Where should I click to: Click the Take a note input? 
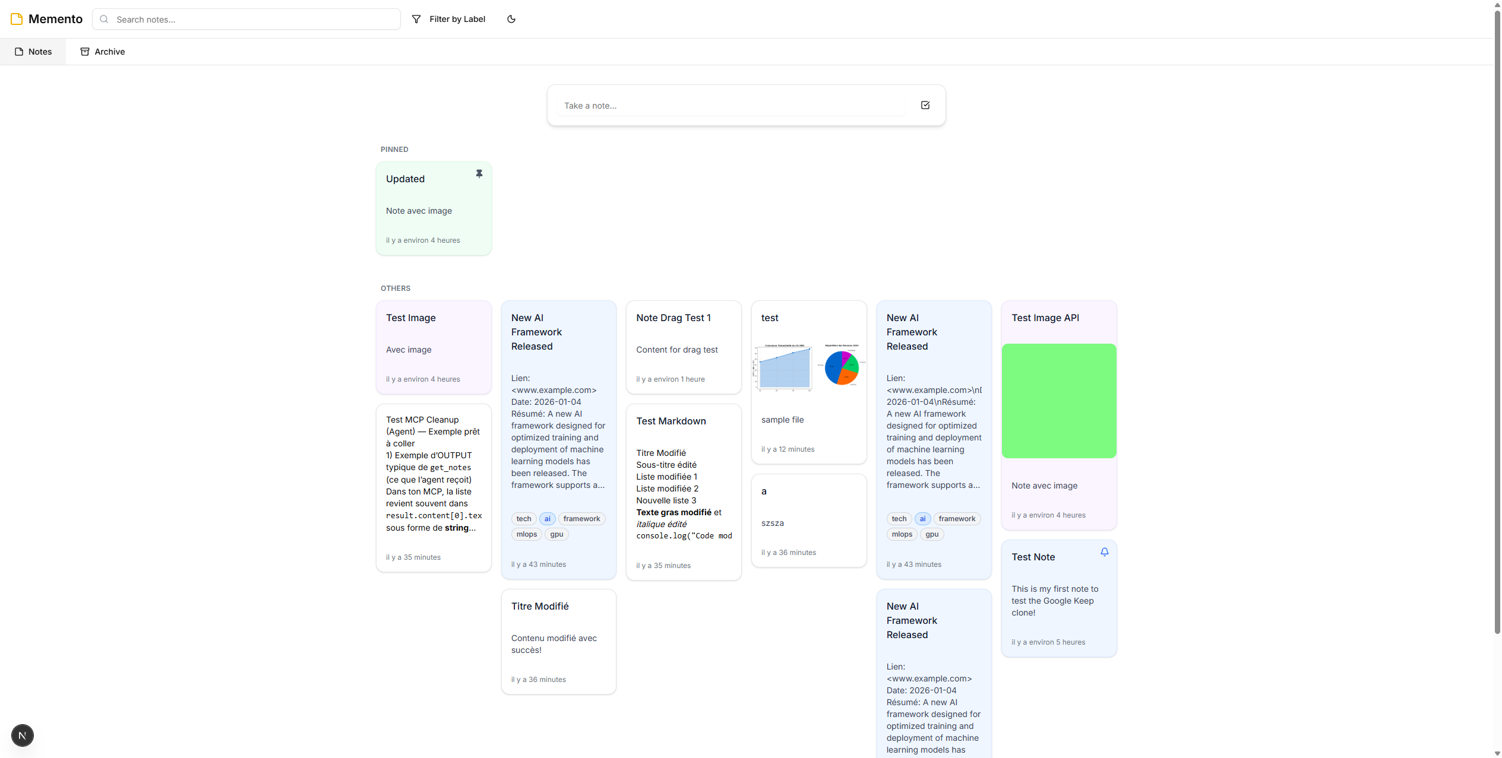(731, 106)
